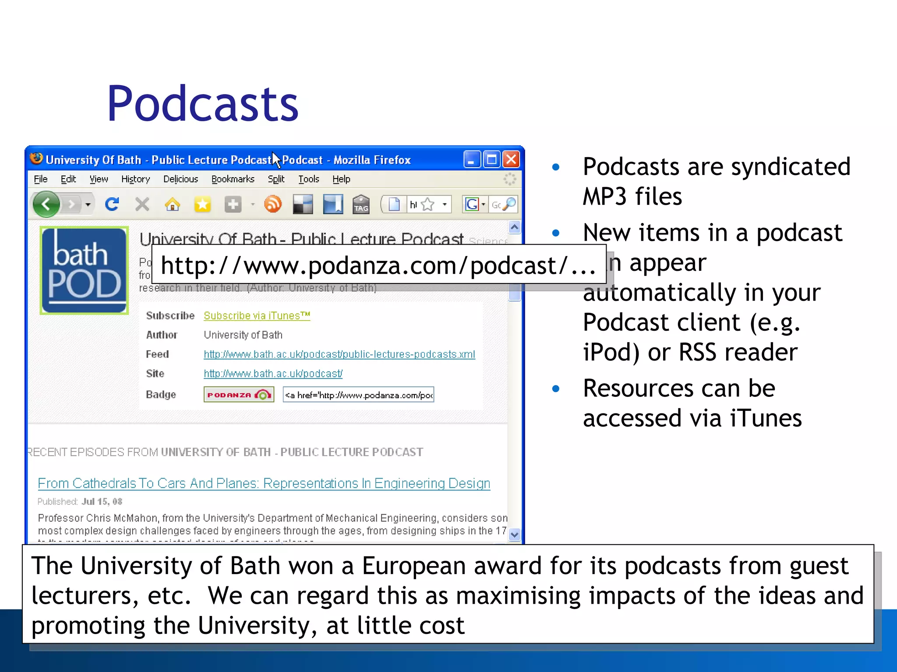Click the Forward arrow button
The width and height of the screenshot is (897, 672).
(71, 204)
